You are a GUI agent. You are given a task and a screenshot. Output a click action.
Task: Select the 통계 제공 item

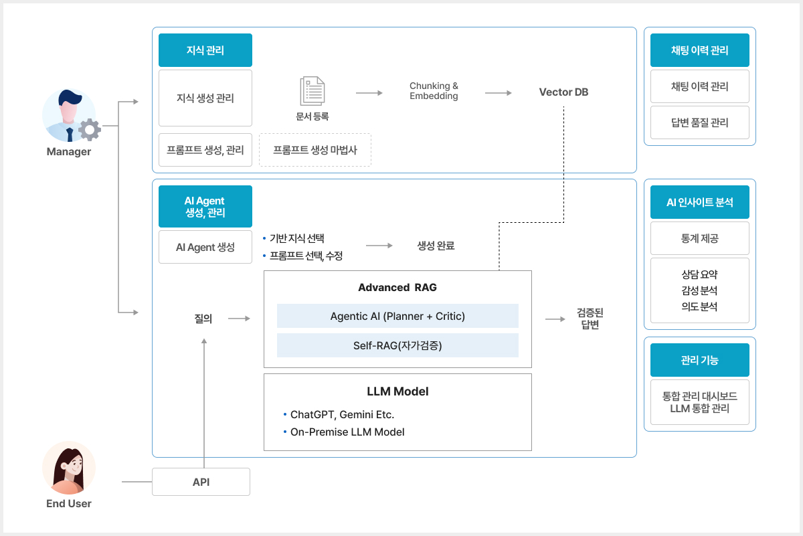pyautogui.click(x=699, y=238)
